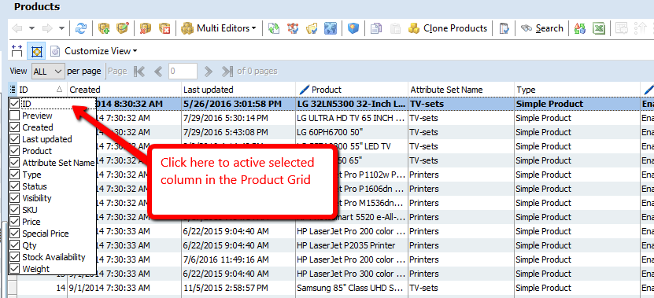The height and width of the screenshot is (298, 654).
Task: Click the add product box icon
Action: [x=104, y=28]
